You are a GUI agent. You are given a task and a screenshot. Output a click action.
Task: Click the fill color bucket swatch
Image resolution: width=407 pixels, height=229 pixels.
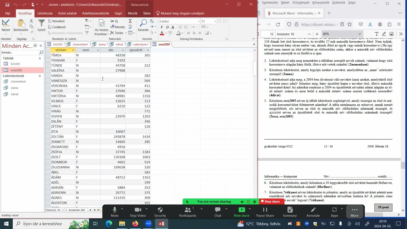(x=178, y=33)
